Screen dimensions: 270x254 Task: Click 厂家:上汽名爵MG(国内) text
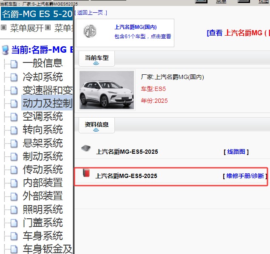(172, 77)
